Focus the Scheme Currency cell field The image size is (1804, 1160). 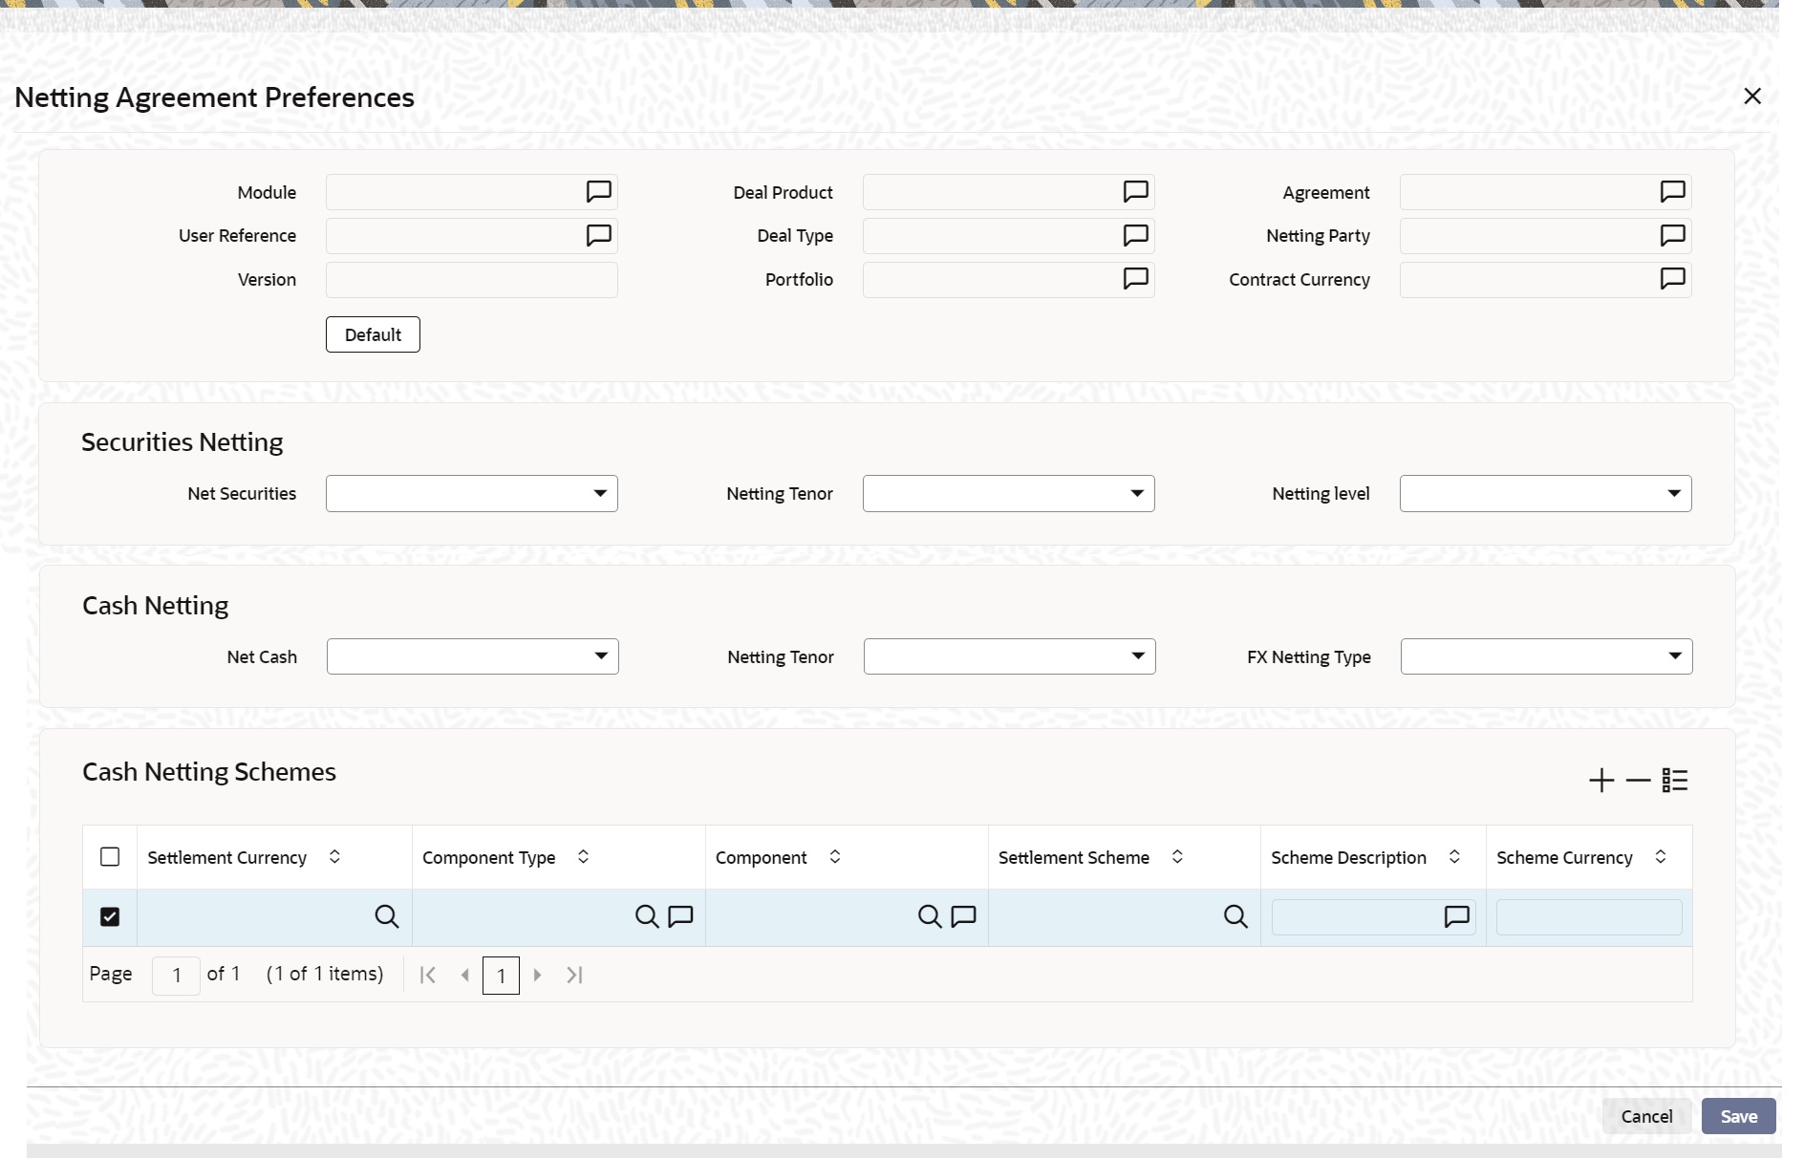[1589, 917]
